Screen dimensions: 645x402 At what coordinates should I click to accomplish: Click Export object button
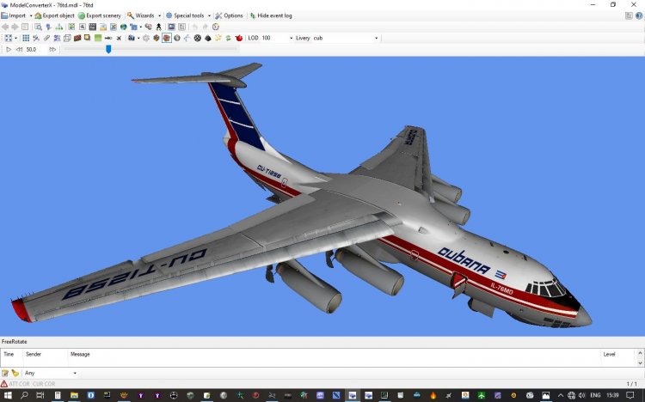pyautogui.click(x=54, y=15)
